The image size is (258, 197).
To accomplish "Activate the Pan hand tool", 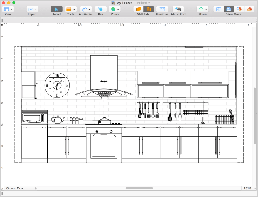I will point(100,9).
